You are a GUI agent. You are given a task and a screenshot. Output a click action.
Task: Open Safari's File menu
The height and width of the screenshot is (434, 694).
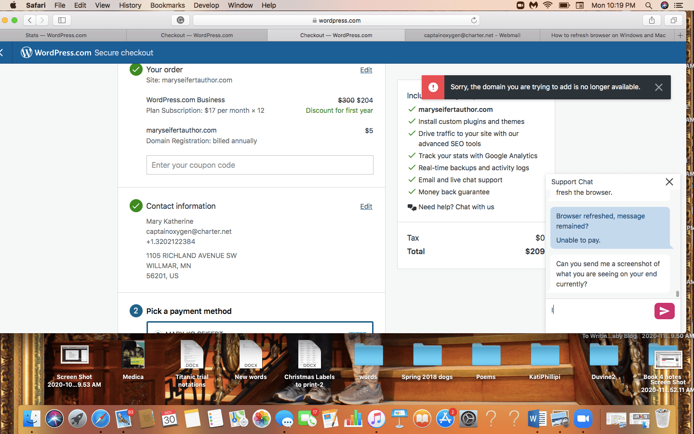point(60,5)
